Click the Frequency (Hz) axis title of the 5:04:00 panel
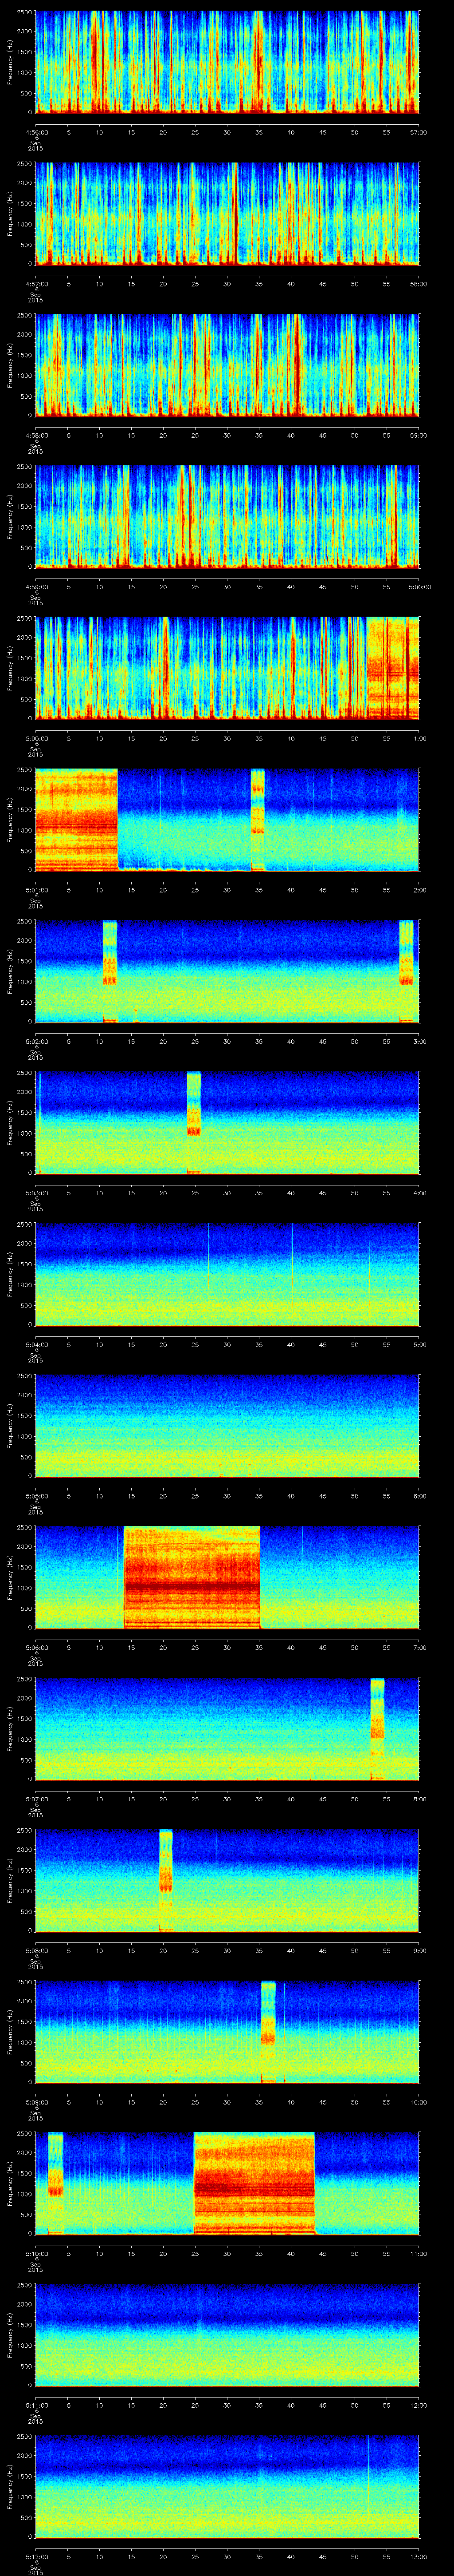 click(9, 1274)
